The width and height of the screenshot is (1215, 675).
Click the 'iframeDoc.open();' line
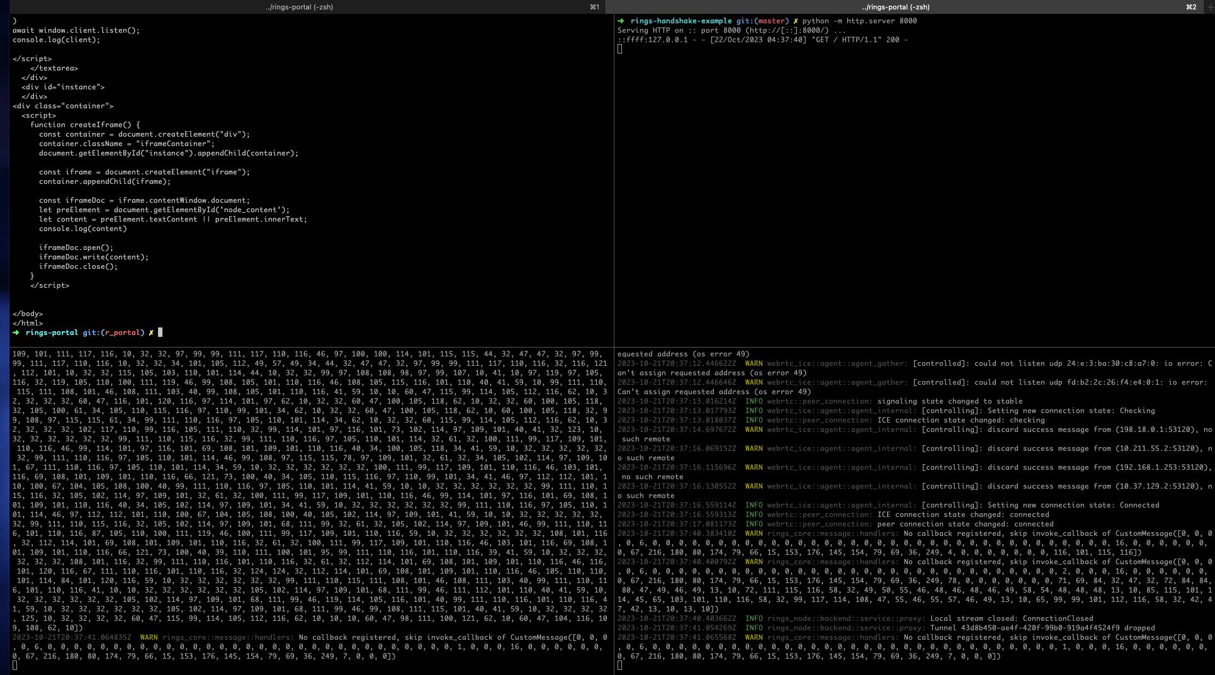tap(76, 247)
